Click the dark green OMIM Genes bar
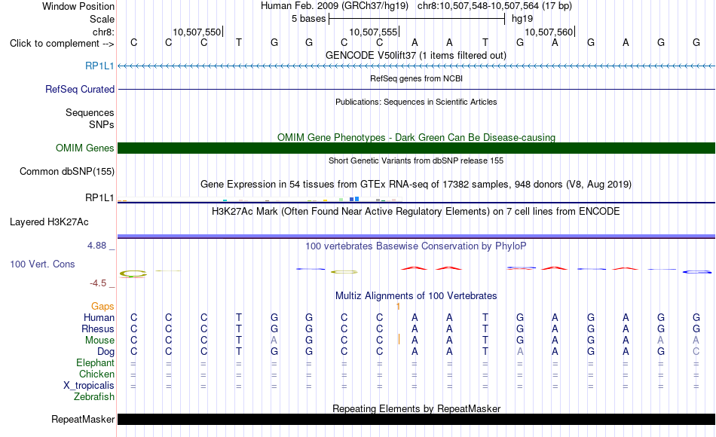 pos(417,148)
